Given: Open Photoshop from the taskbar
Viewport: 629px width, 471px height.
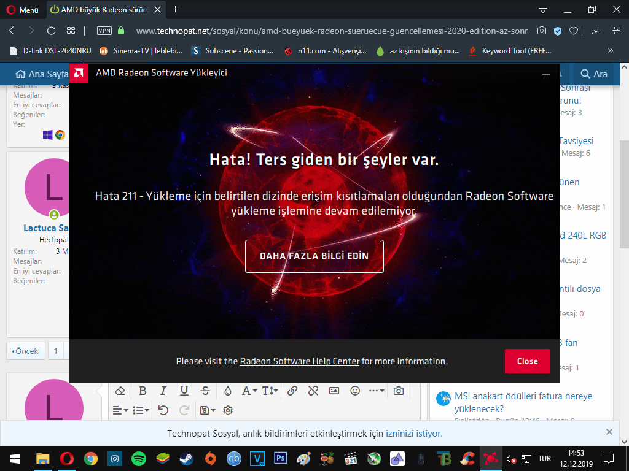Looking at the screenshot, I should tap(280, 458).
